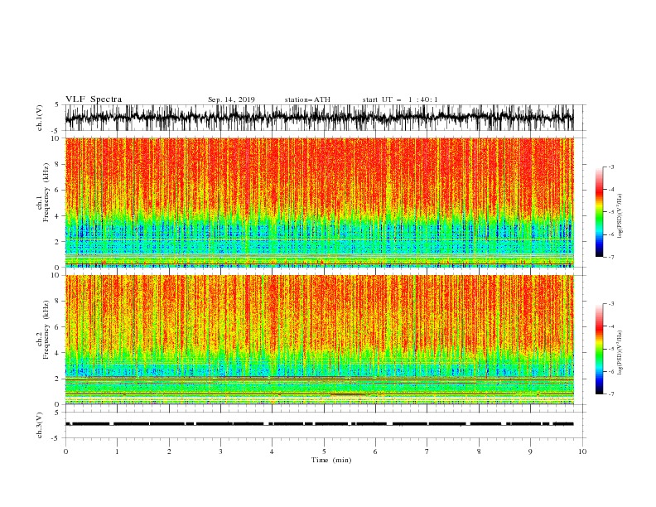Click the 'ch.3(V)' axis label
The image size is (656, 507).
pyautogui.click(x=40, y=425)
